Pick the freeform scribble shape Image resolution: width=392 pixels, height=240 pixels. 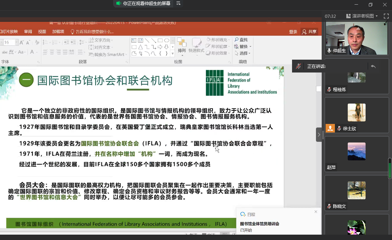pos(141,54)
